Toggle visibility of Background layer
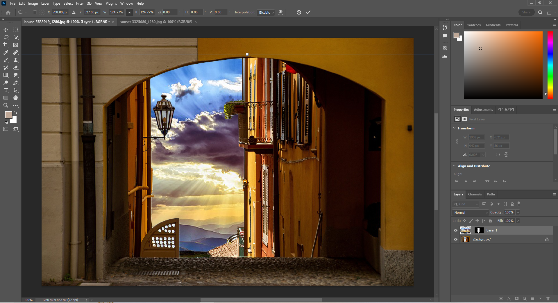The width and height of the screenshot is (558, 303). 455,239
